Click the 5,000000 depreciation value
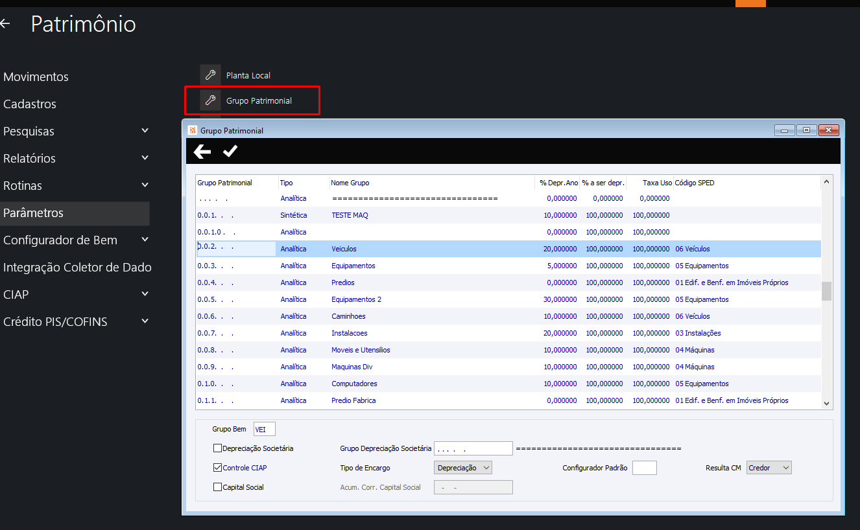This screenshot has height=530, width=860. click(x=562, y=266)
